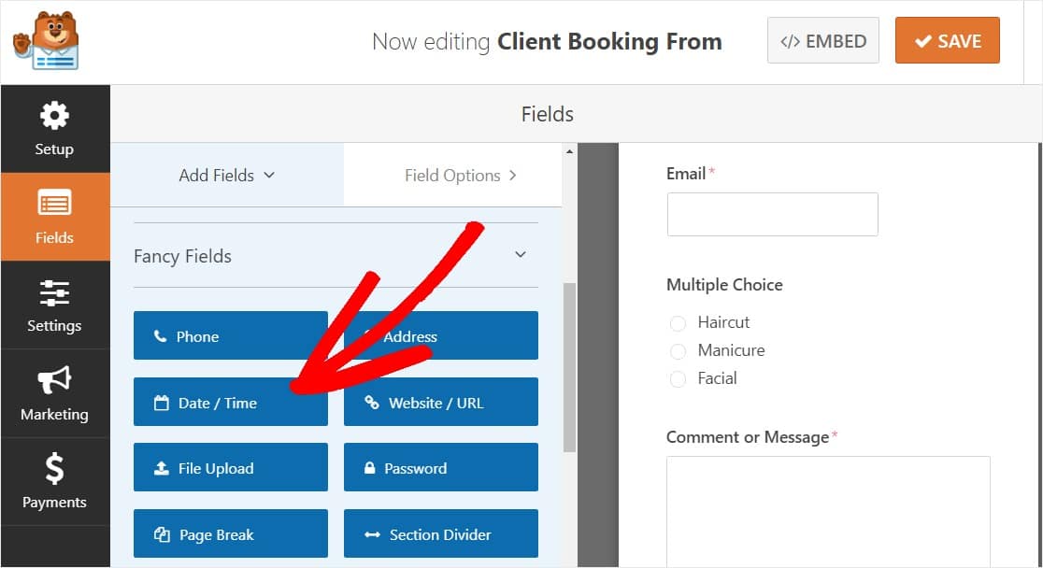
Task: Click the pages icon on Page Break
Action: coord(162,534)
